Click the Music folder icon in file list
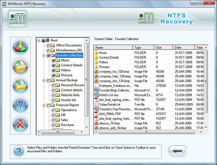217x165 pixels. [x=97, y=53]
